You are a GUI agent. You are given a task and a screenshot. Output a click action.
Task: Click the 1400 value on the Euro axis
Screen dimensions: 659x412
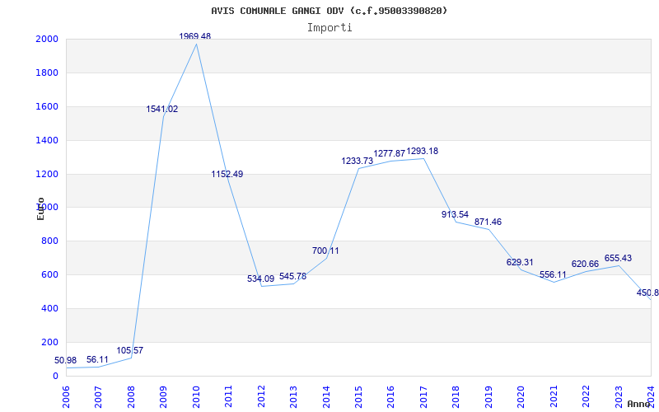pyautogui.click(x=47, y=140)
